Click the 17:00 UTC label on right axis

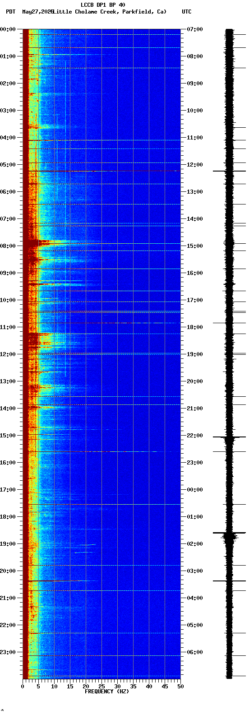[x=195, y=300]
